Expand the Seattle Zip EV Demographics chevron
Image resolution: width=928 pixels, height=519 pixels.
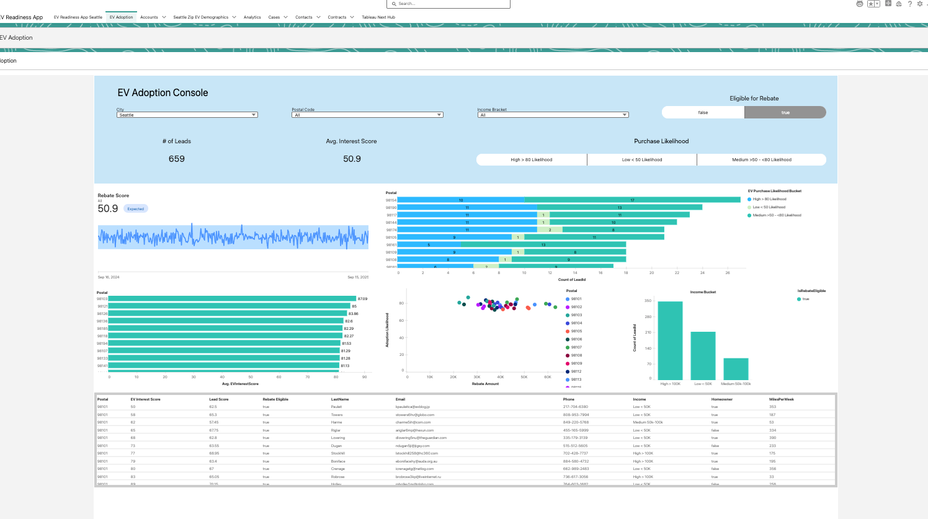coord(234,17)
